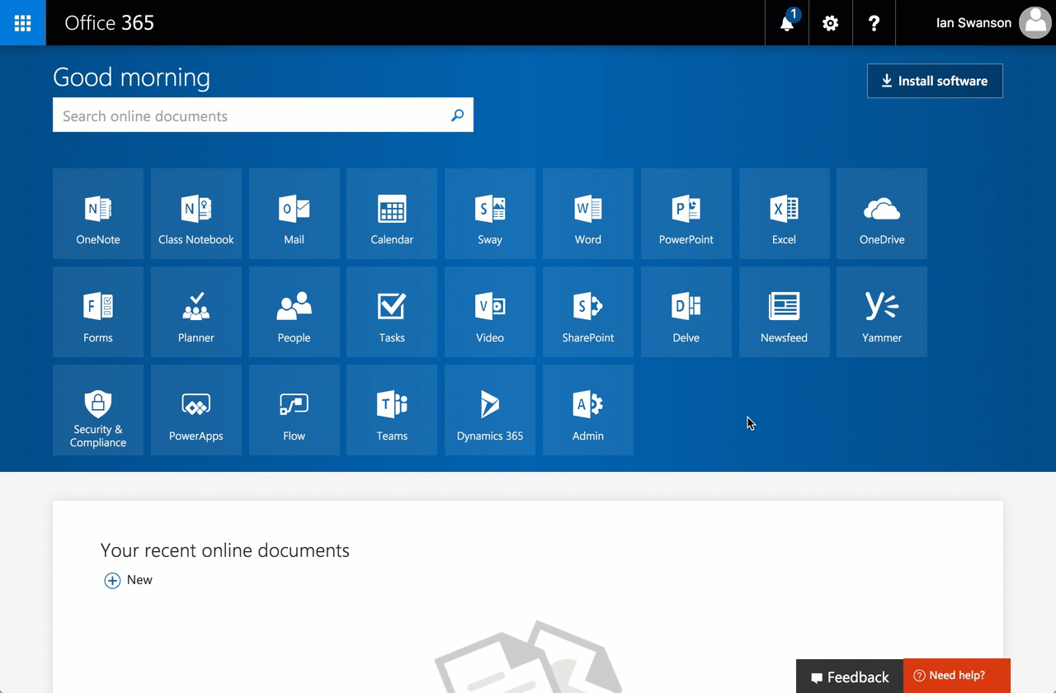Viewport: 1056px width, 693px height.
Task: Launch PowerPoint
Action: [x=686, y=214]
